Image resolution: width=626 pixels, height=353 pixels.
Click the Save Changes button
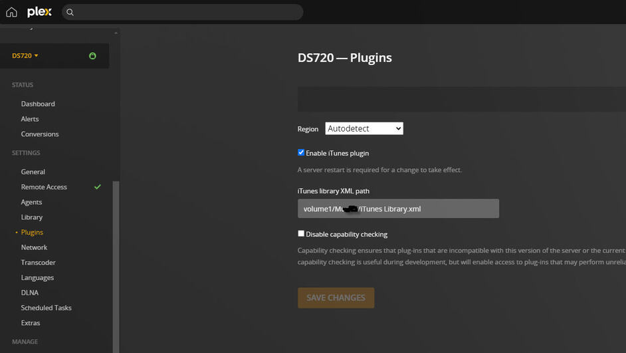tap(336, 298)
